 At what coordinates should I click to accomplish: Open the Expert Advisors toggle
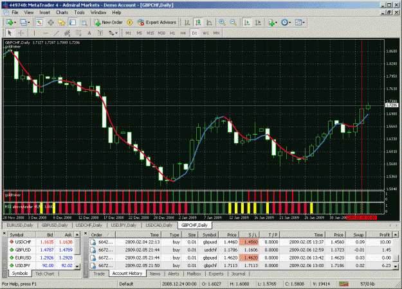(157, 22)
